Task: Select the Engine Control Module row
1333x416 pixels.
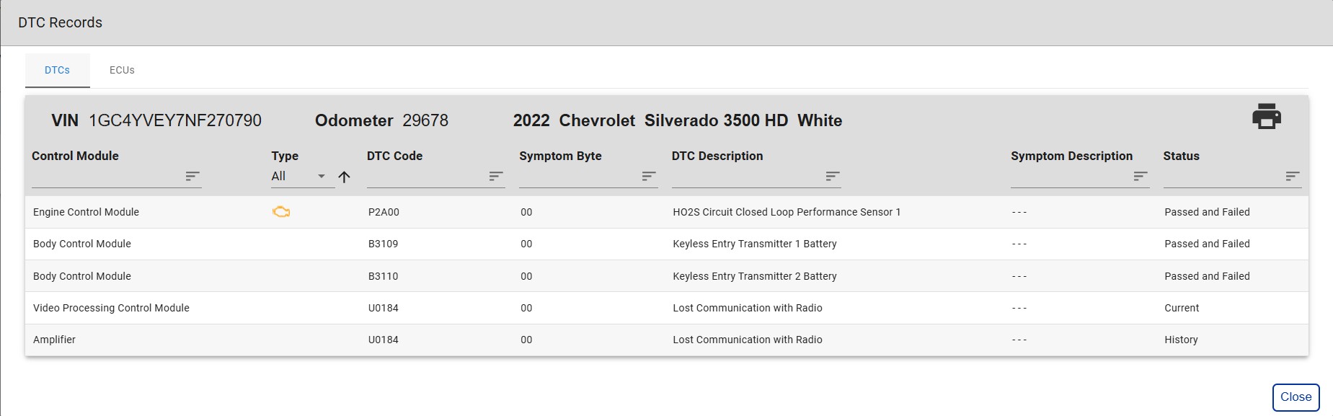Action: pos(87,212)
